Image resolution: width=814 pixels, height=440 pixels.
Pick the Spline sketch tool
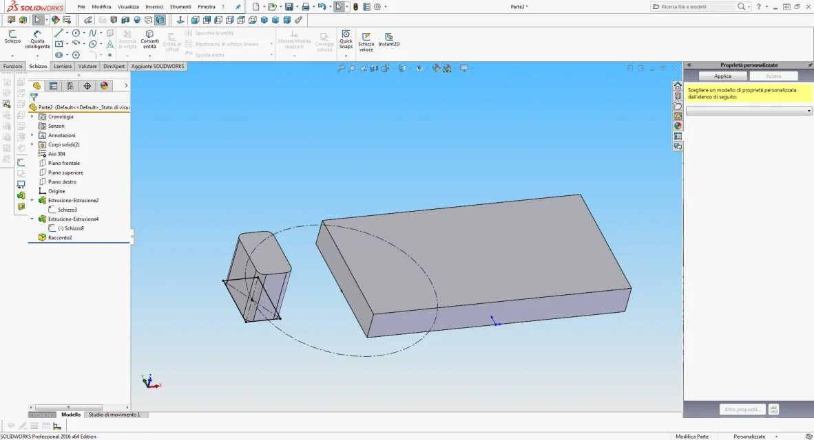(92, 33)
